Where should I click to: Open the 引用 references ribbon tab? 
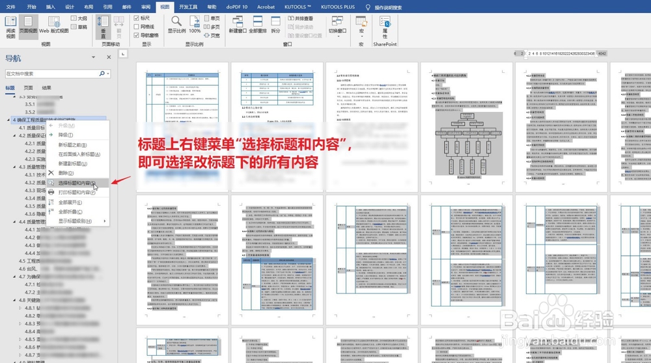coord(108,7)
